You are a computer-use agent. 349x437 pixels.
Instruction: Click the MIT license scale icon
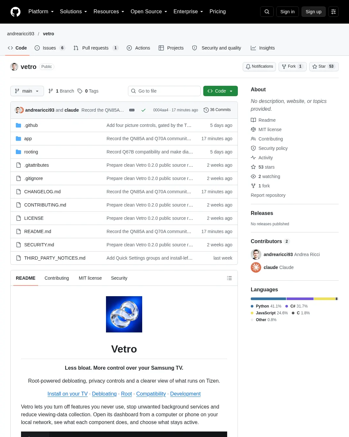coord(253,129)
